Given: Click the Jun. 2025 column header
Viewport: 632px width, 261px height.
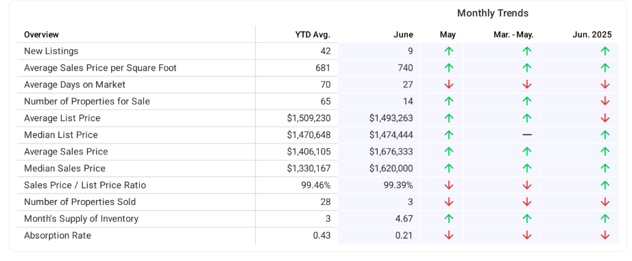Looking at the screenshot, I should coord(592,35).
